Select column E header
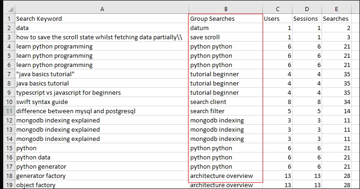This screenshot has width=360, height=189. [335, 9]
